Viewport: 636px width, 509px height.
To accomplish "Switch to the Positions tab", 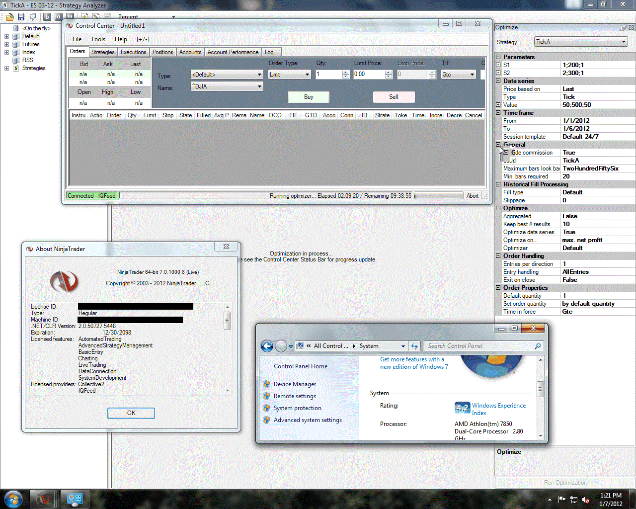I will (163, 52).
